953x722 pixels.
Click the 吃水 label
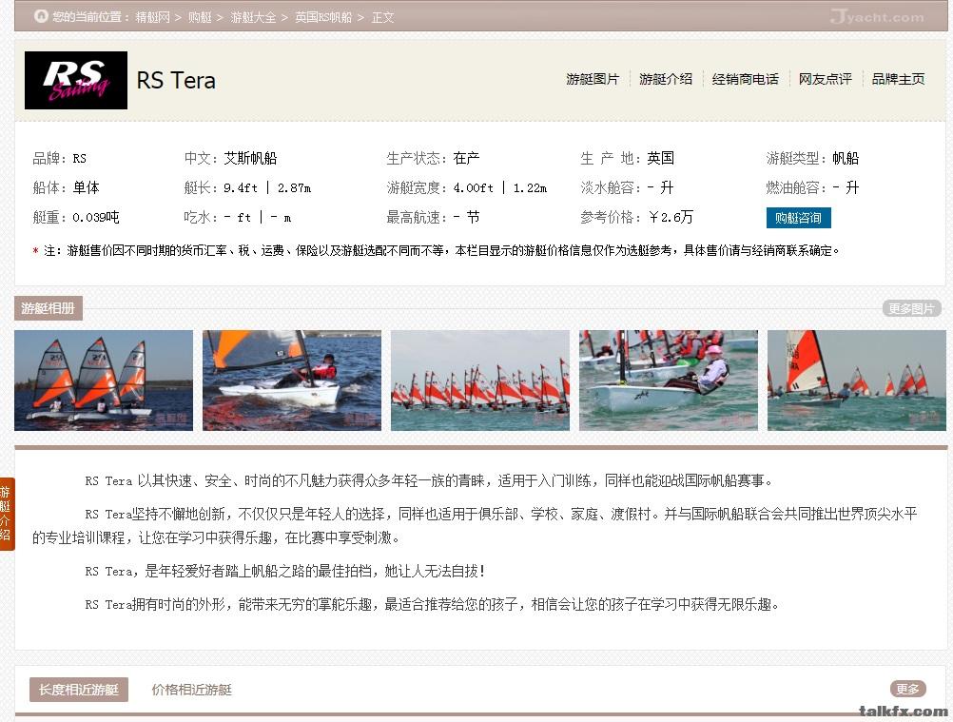(202, 217)
